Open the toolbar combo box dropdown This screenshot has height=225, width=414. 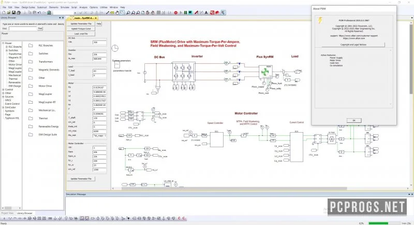tap(75, 12)
